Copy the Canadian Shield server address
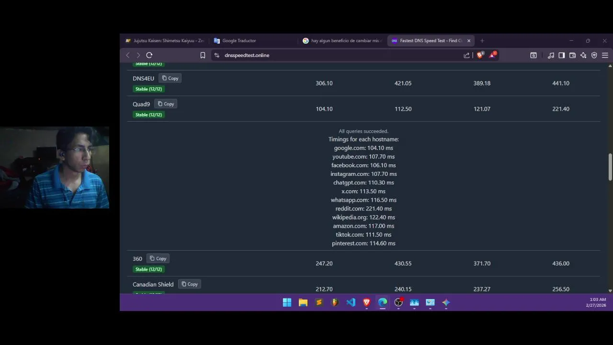The height and width of the screenshot is (345, 613). pos(190,284)
